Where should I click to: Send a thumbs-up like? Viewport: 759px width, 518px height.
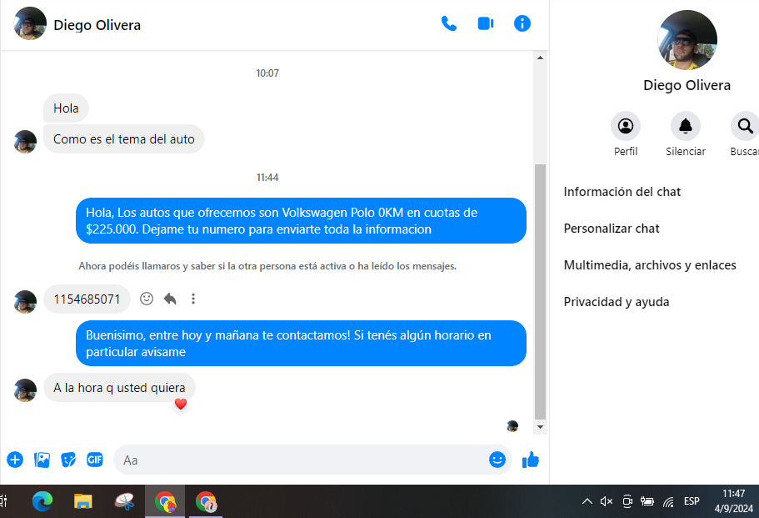pos(531,460)
